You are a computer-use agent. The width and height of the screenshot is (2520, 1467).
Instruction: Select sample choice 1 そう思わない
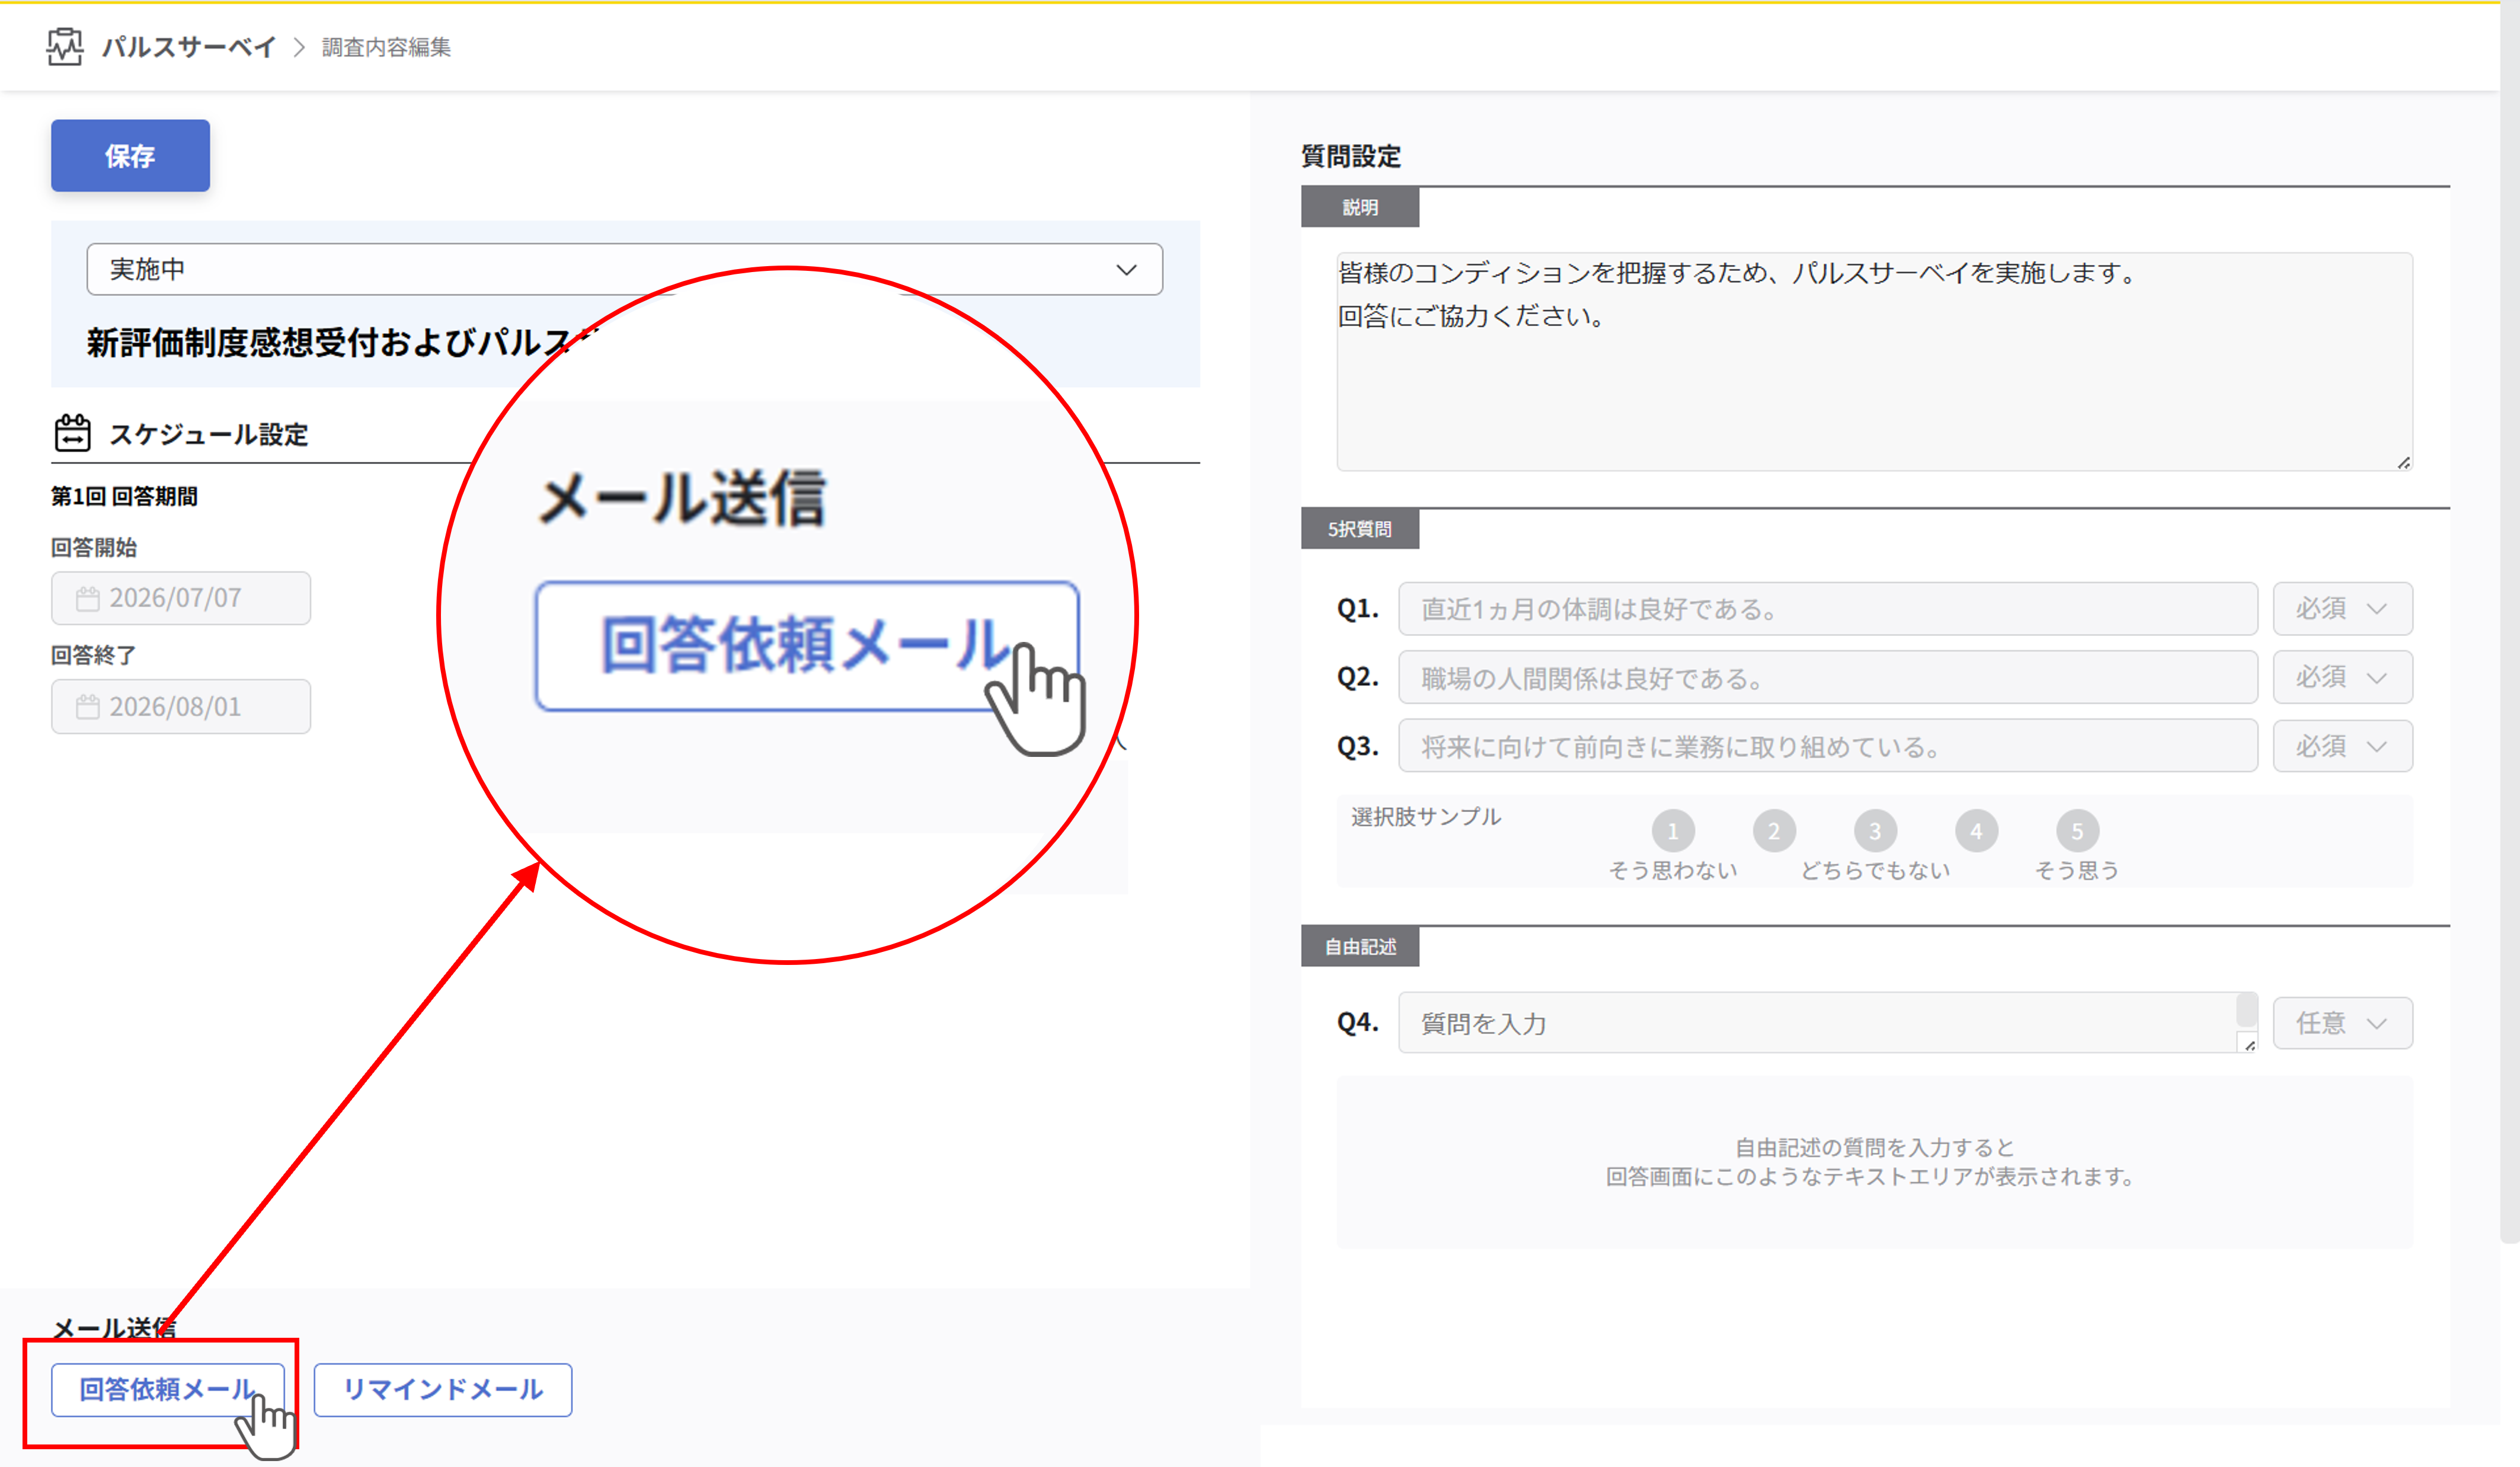tap(1672, 831)
